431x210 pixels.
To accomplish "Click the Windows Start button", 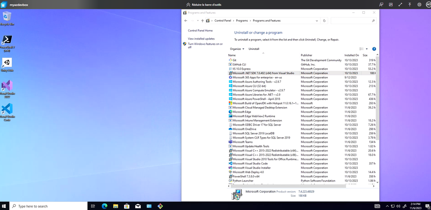I will (4, 206).
